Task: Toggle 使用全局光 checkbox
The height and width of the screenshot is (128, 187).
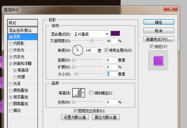Action: [106, 50]
